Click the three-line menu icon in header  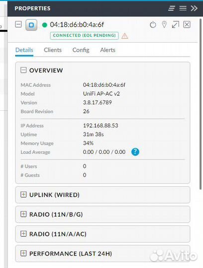(x=183, y=8)
